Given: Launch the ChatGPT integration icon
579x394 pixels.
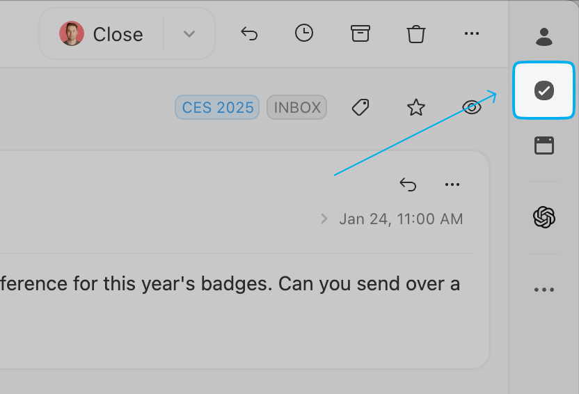Looking at the screenshot, I should [x=544, y=217].
